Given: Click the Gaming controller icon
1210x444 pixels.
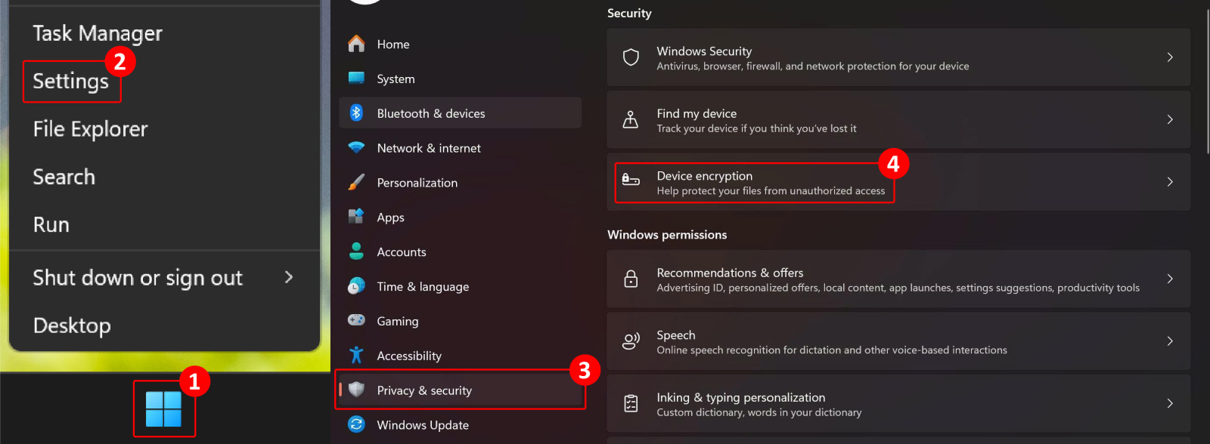Looking at the screenshot, I should coord(356,321).
